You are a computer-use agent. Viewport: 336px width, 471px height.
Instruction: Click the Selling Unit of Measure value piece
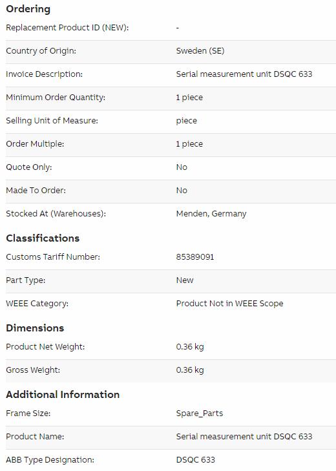[187, 121]
